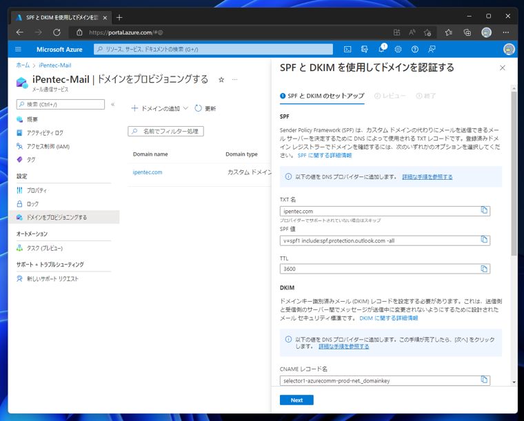Open 詳細な手順を参照する link in SPF info box

tap(427, 177)
